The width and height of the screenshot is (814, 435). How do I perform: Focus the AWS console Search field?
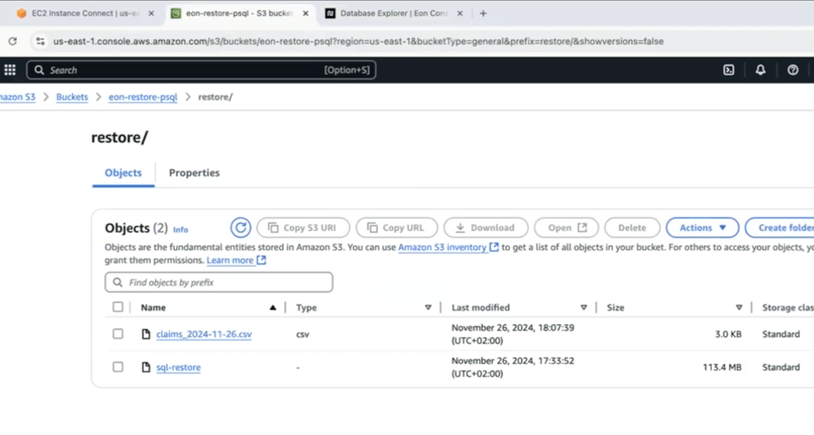point(201,70)
